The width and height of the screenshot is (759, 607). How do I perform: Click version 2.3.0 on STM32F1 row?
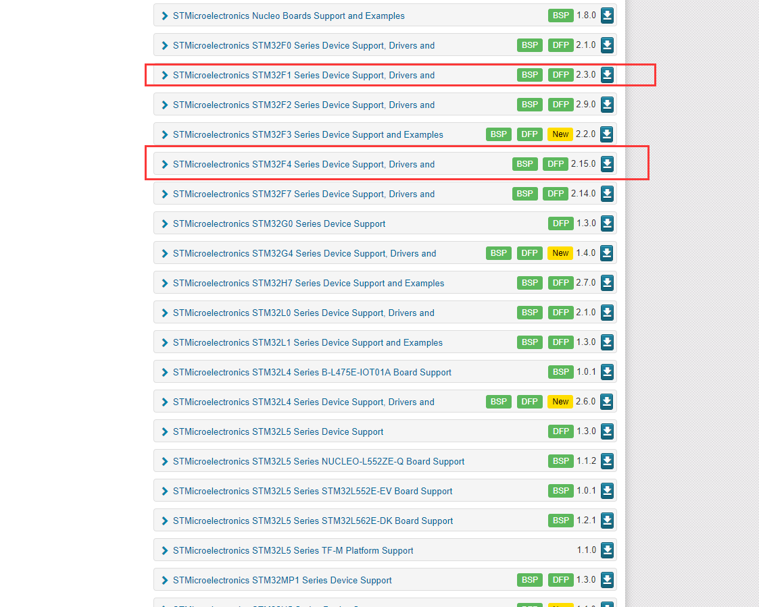pos(586,75)
